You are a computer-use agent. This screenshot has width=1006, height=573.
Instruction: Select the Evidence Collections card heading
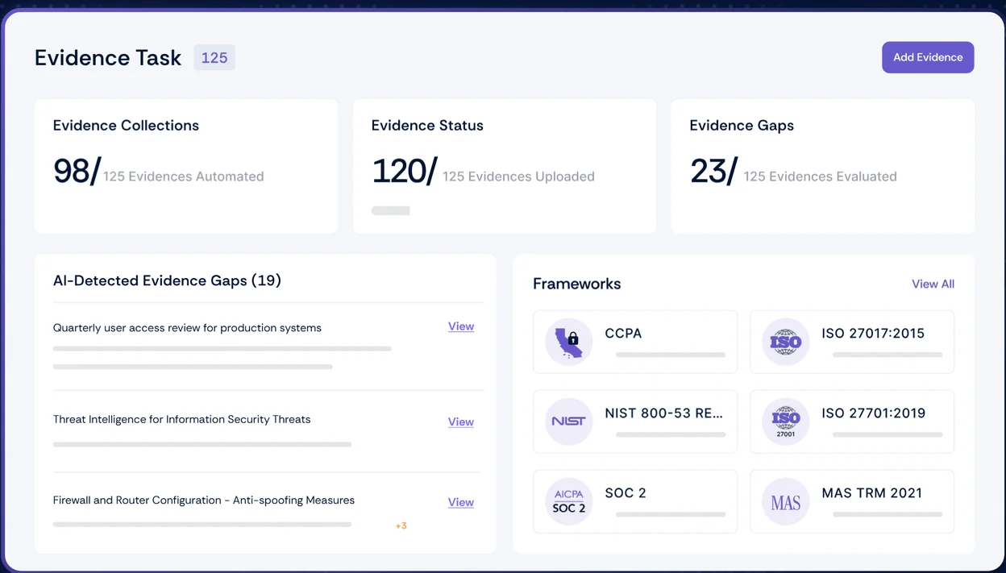click(x=126, y=126)
